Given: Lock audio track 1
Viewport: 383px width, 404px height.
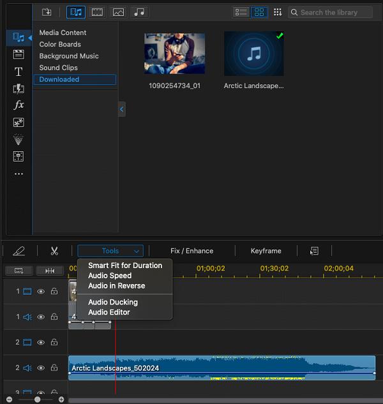Looking at the screenshot, I should (54, 317).
